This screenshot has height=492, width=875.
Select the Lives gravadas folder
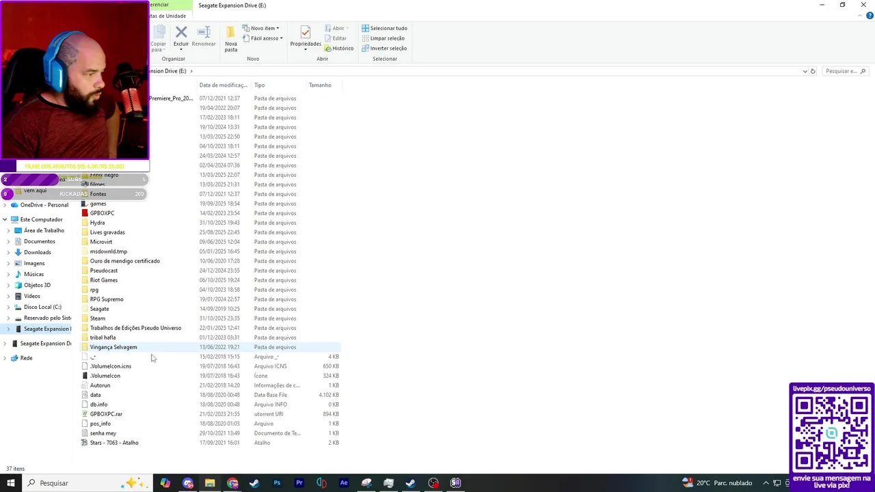(107, 232)
